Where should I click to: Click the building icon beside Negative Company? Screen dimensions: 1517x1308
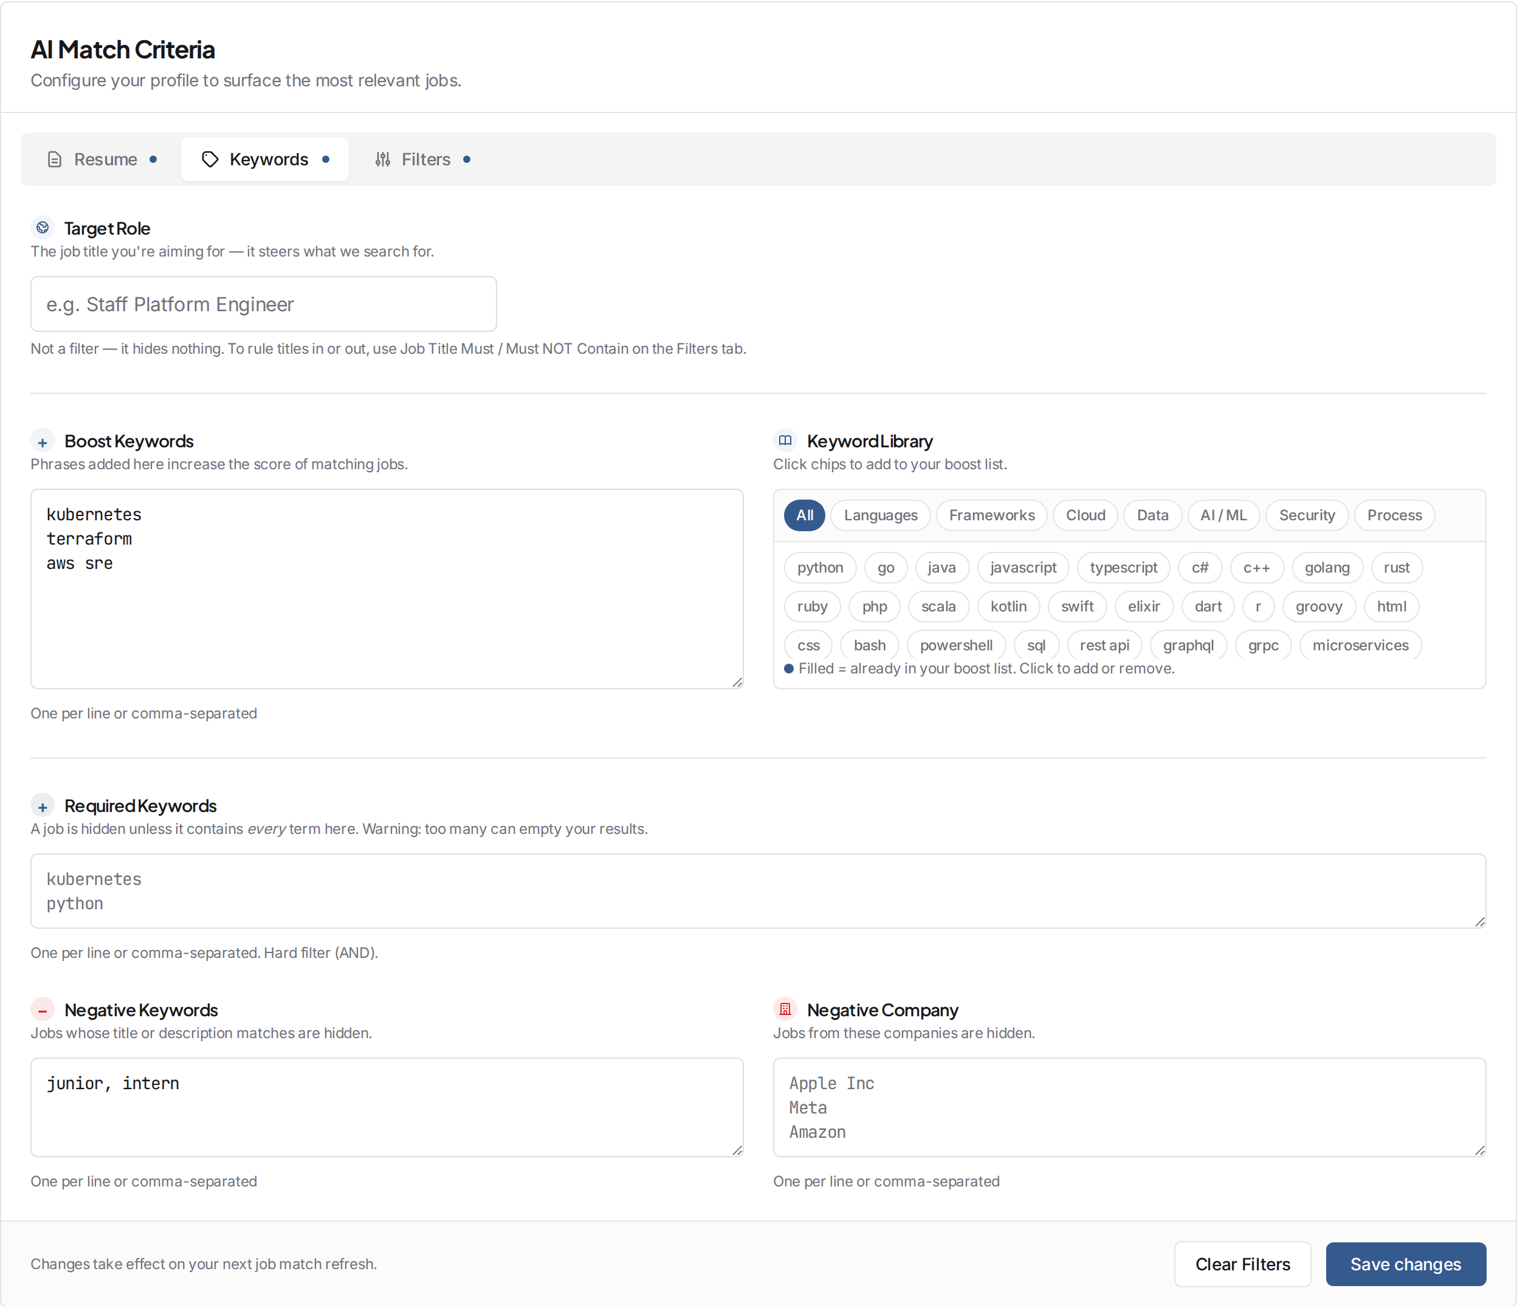click(785, 1010)
